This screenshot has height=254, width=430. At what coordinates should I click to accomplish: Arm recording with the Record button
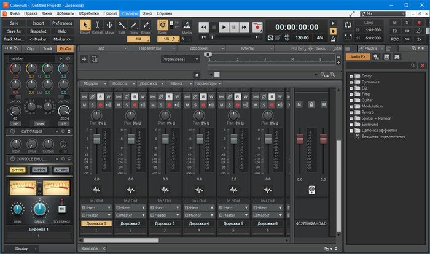pyautogui.click(x=257, y=27)
